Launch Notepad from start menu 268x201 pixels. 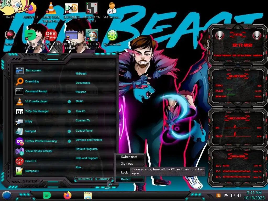coord(26,131)
